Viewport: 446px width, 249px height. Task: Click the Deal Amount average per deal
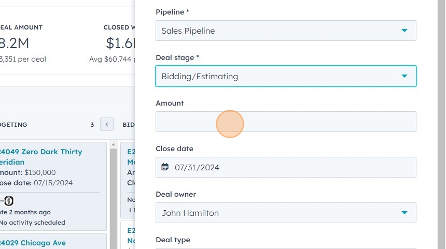coord(23,59)
